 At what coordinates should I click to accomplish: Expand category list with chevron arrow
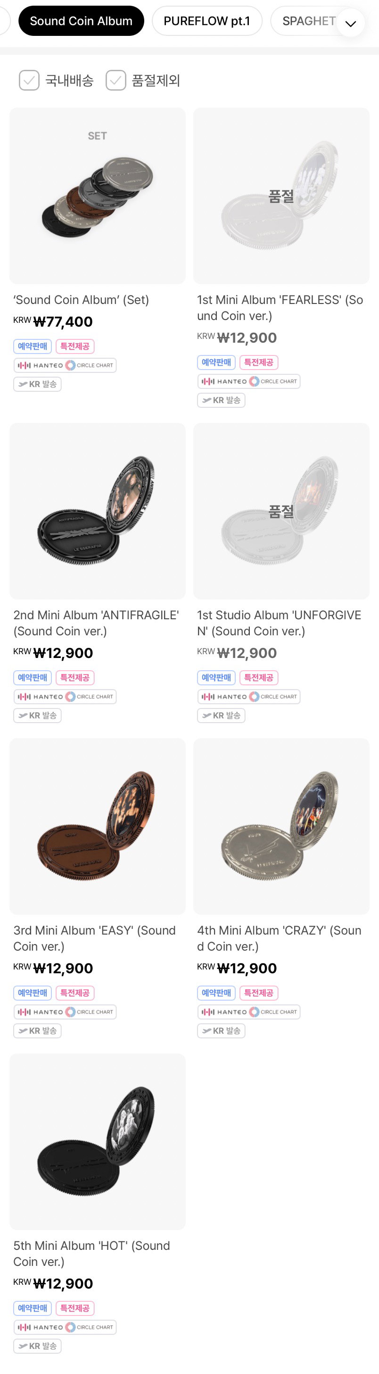[x=350, y=22]
